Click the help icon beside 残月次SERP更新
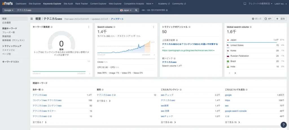The image size is (289, 130). coord(167,10)
